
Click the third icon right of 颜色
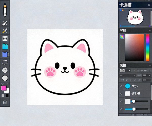coord(141,70)
